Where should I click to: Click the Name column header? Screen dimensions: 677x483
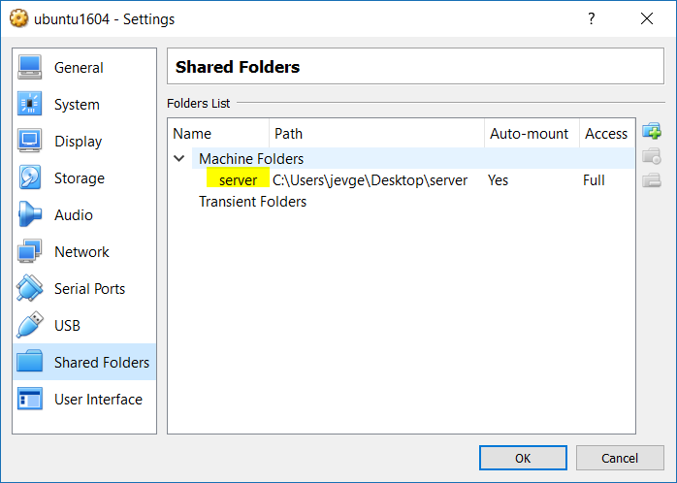[219, 134]
